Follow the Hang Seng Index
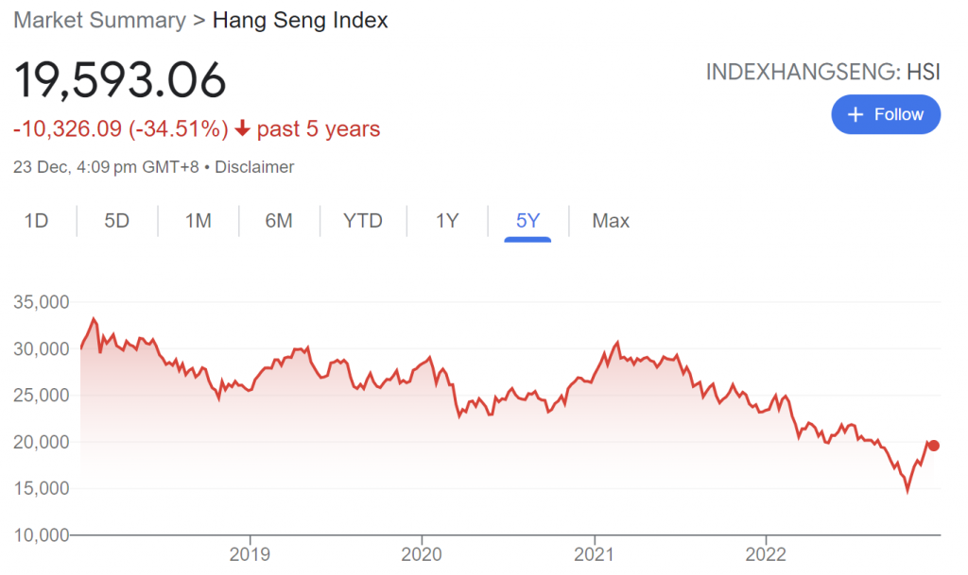The width and height of the screenshot is (968, 575). pos(886,114)
